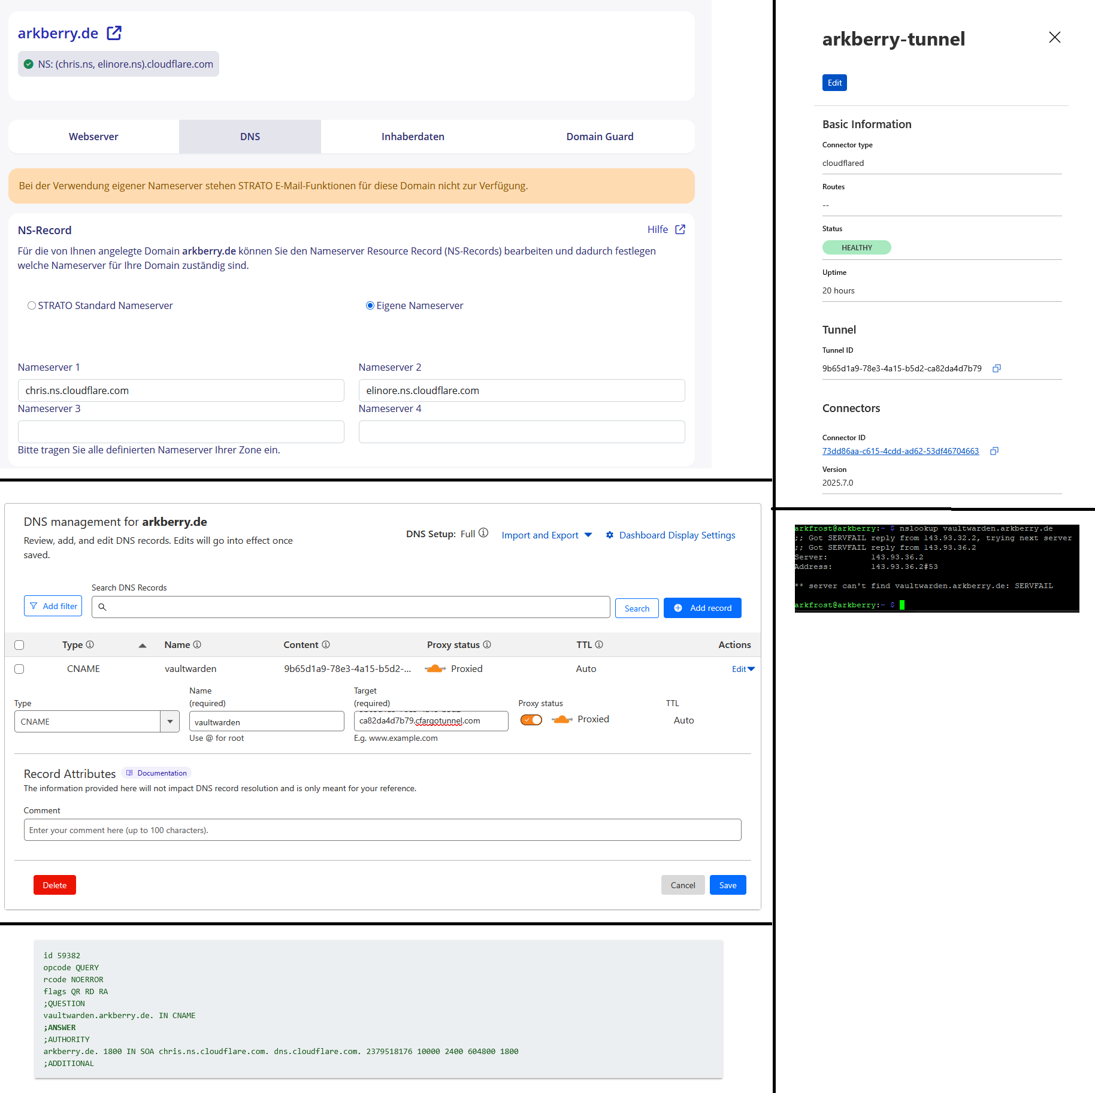Save the DNS record changes
Image resolution: width=1095 pixels, height=1093 pixels.
728,885
